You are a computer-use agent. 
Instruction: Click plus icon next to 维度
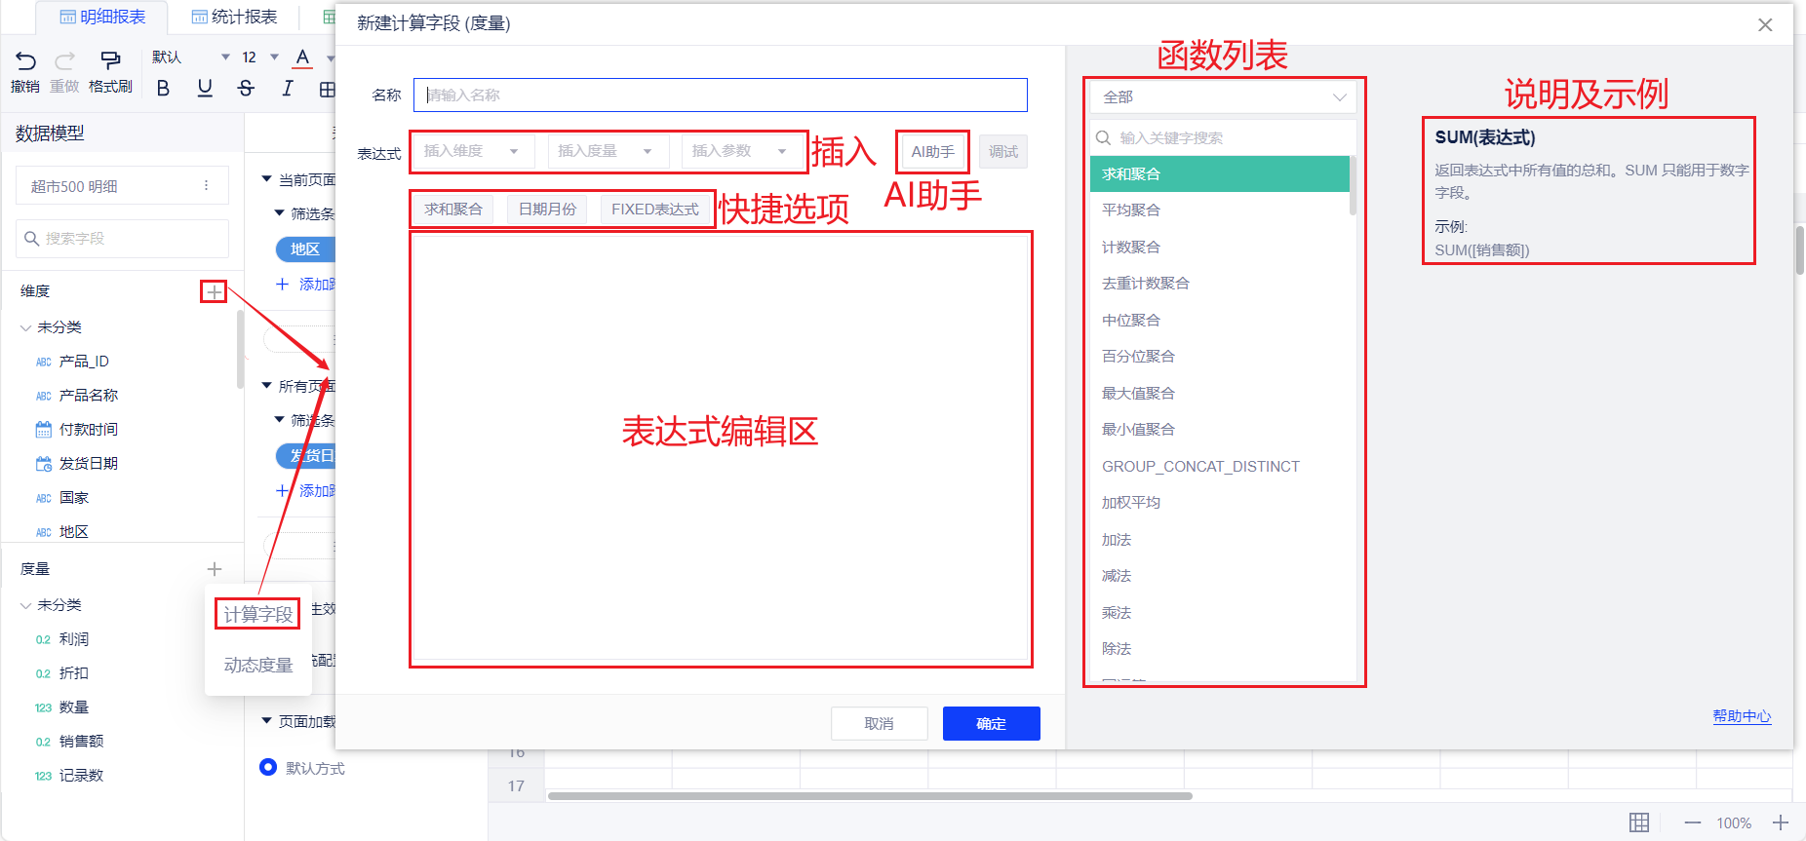coord(214,291)
